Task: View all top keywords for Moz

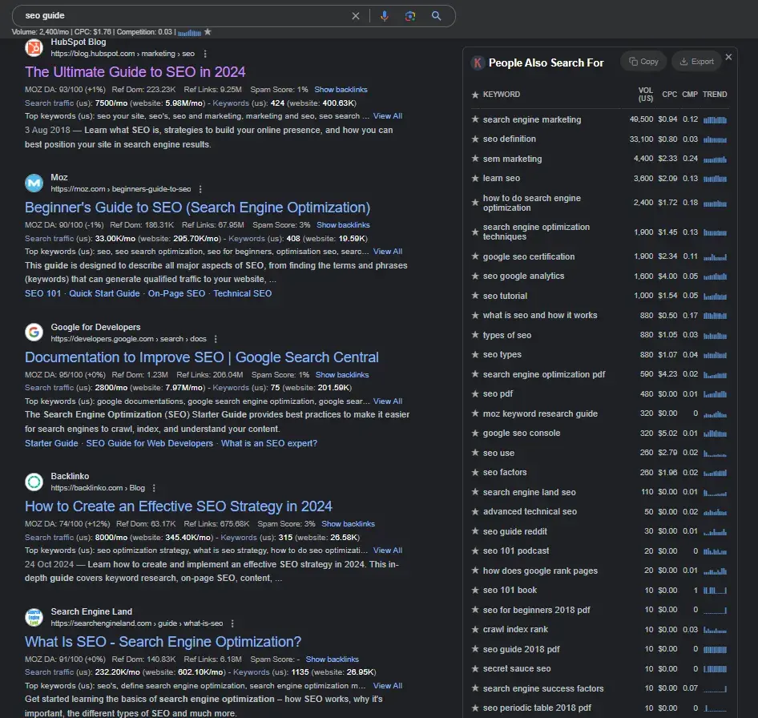Action: [388, 252]
